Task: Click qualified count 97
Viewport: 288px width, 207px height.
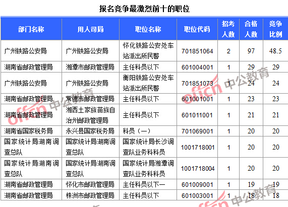Action: tap(251, 51)
